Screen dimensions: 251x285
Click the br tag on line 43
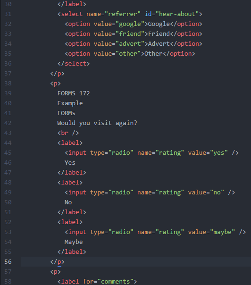68,133
